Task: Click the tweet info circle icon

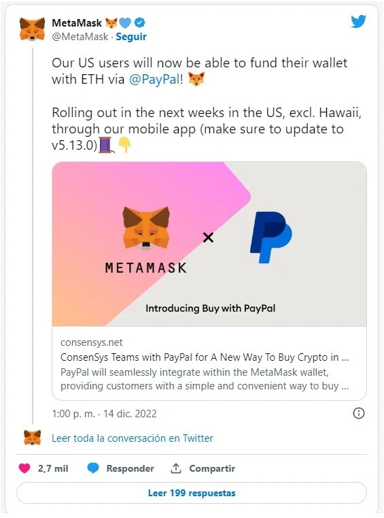Action: point(359,413)
